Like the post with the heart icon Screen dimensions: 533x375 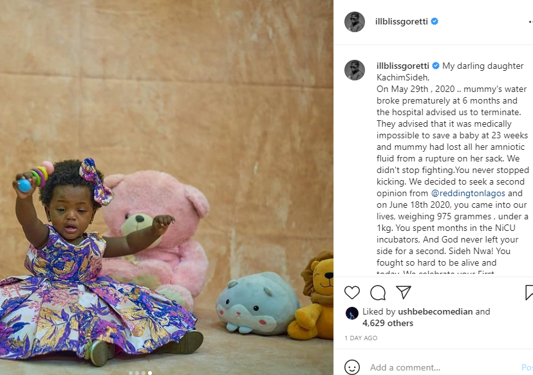[352, 293]
